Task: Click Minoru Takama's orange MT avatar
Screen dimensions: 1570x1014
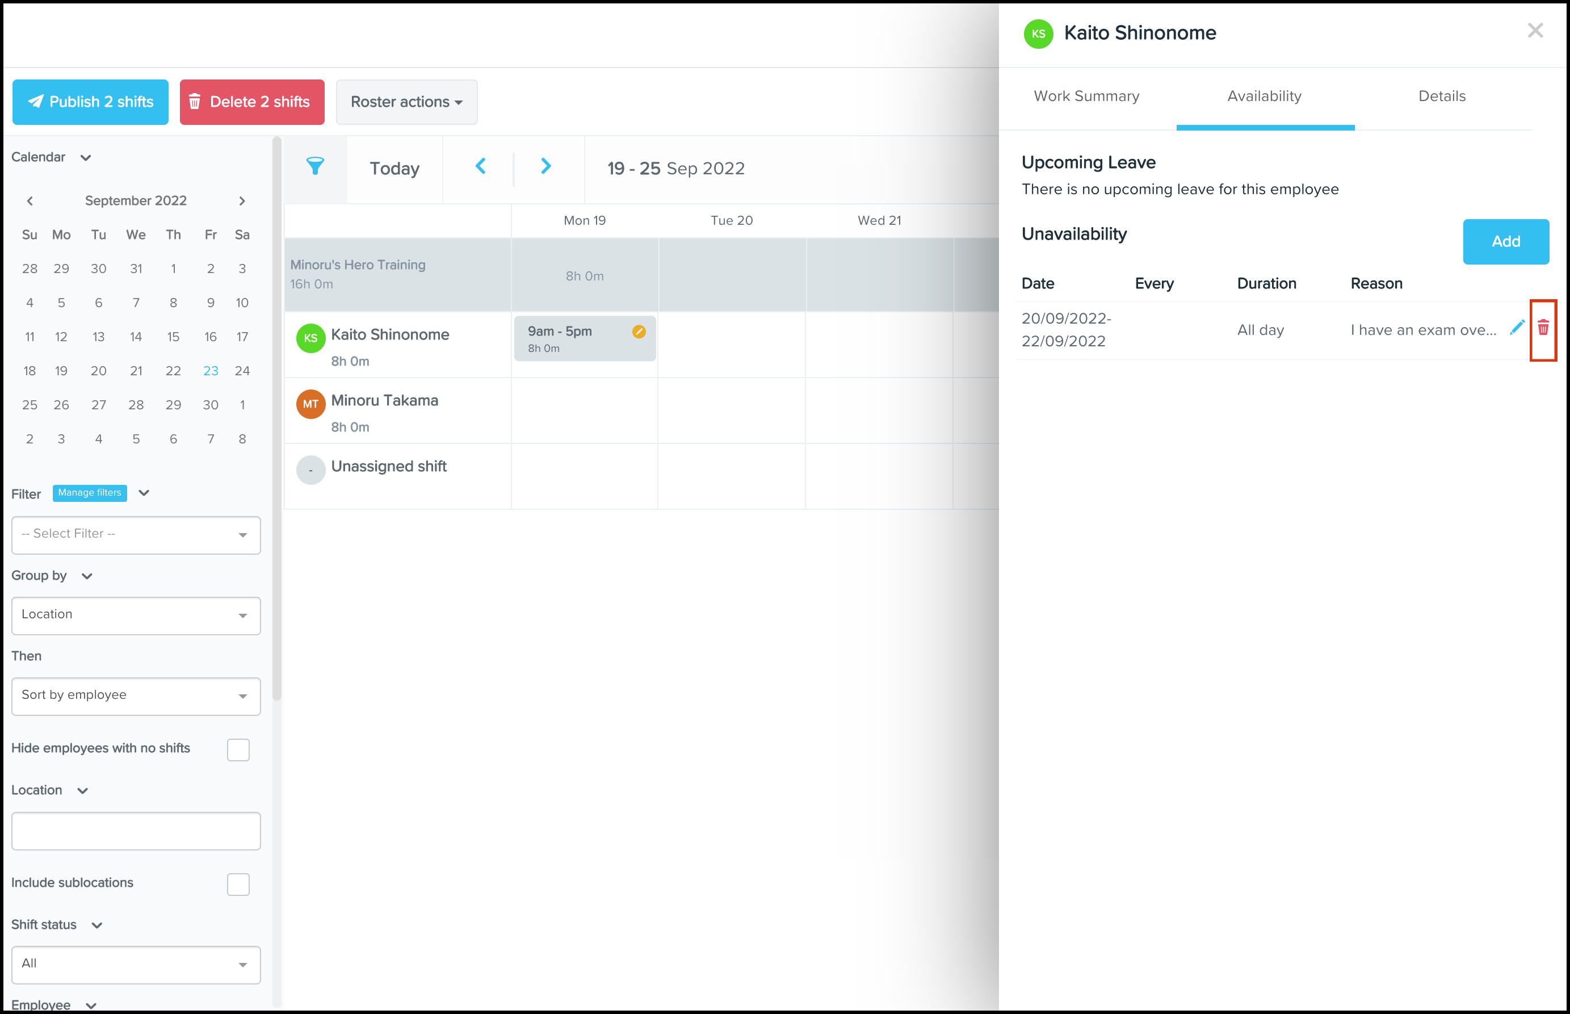Action: 310,404
